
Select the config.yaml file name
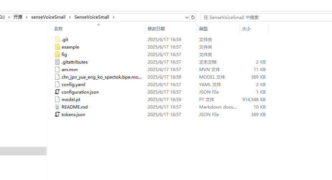pyautogui.click(x=73, y=84)
